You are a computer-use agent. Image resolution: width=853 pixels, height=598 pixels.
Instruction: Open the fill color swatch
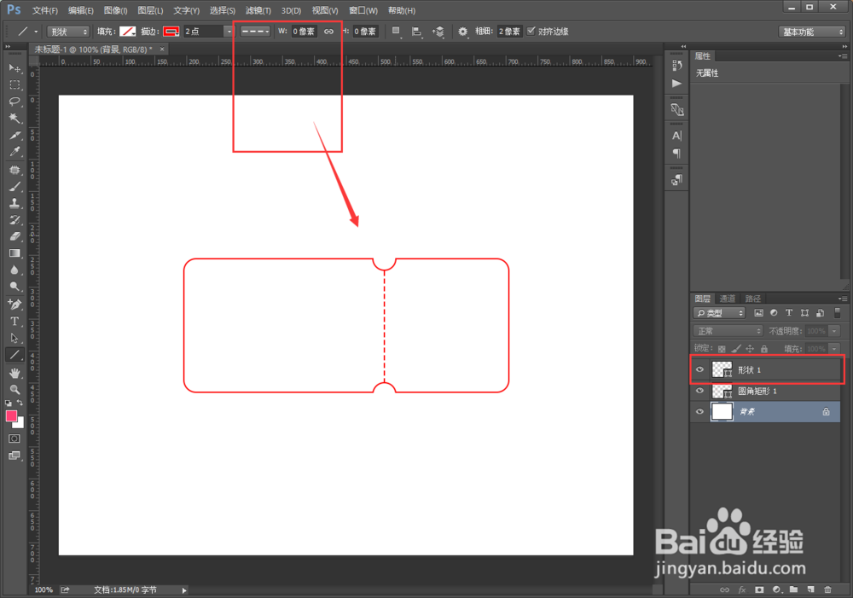tap(128, 32)
